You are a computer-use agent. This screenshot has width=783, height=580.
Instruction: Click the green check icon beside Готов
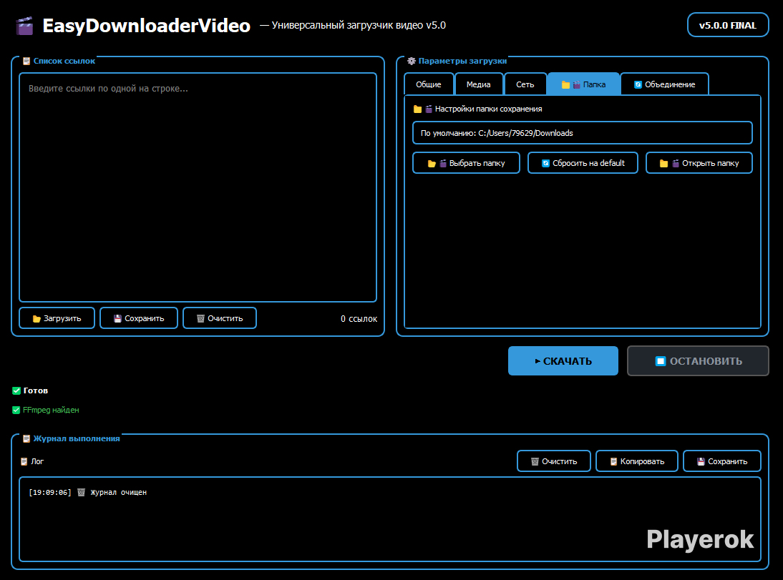tap(16, 390)
